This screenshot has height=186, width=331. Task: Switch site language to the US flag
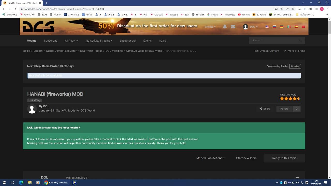[267, 27]
